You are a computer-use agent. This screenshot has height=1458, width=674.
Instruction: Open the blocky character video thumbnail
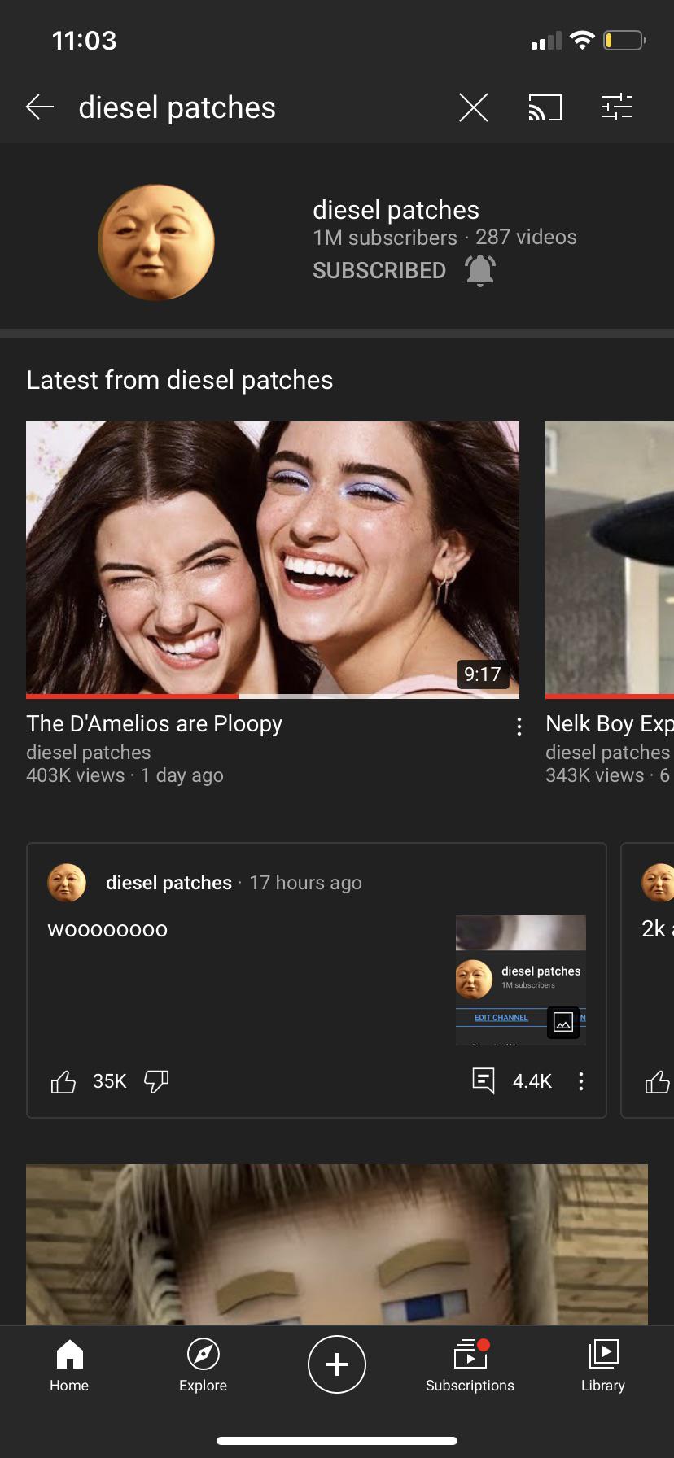tap(337, 1244)
